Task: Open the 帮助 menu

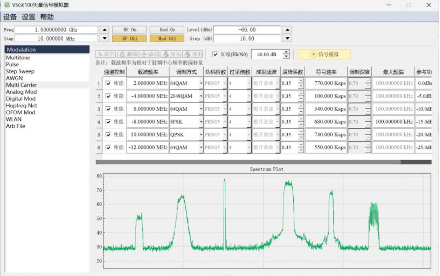Action: coord(47,17)
